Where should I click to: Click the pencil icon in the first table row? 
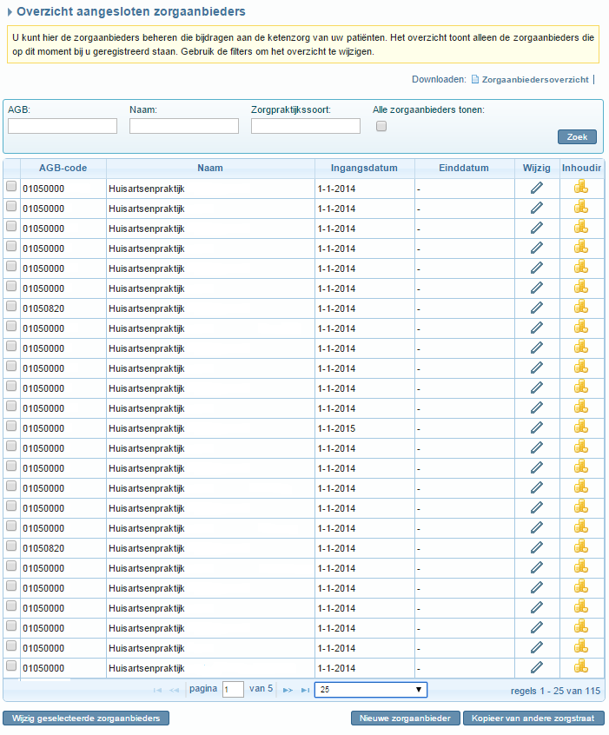pyautogui.click(x=537, y=188)
